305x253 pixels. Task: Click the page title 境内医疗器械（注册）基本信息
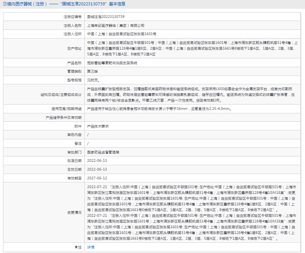coord(66,4)
